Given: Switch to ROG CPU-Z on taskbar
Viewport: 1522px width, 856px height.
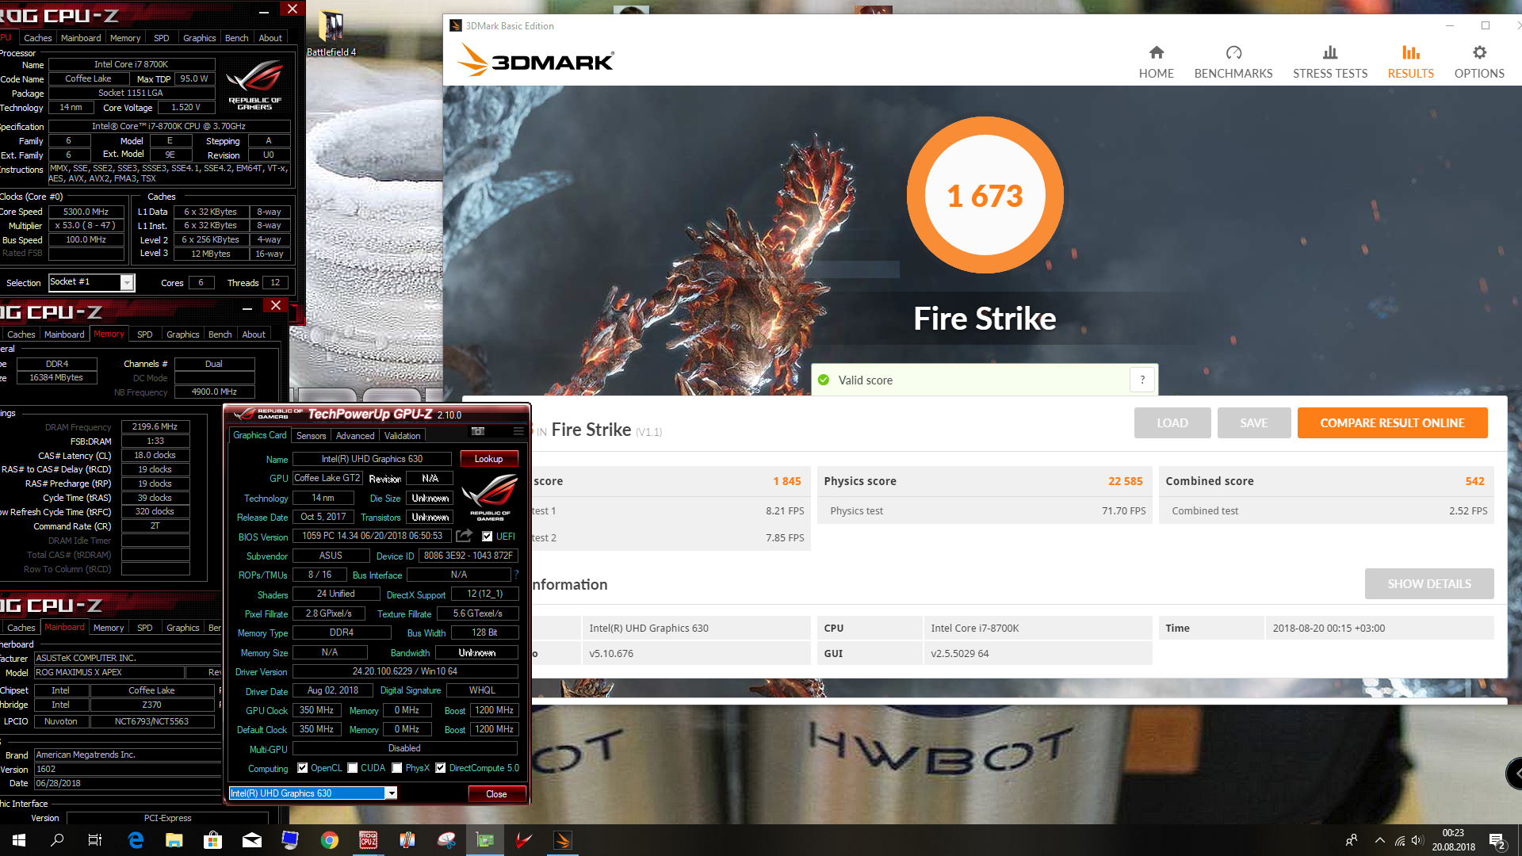Looking at the screenshot, I should (369, 840).
